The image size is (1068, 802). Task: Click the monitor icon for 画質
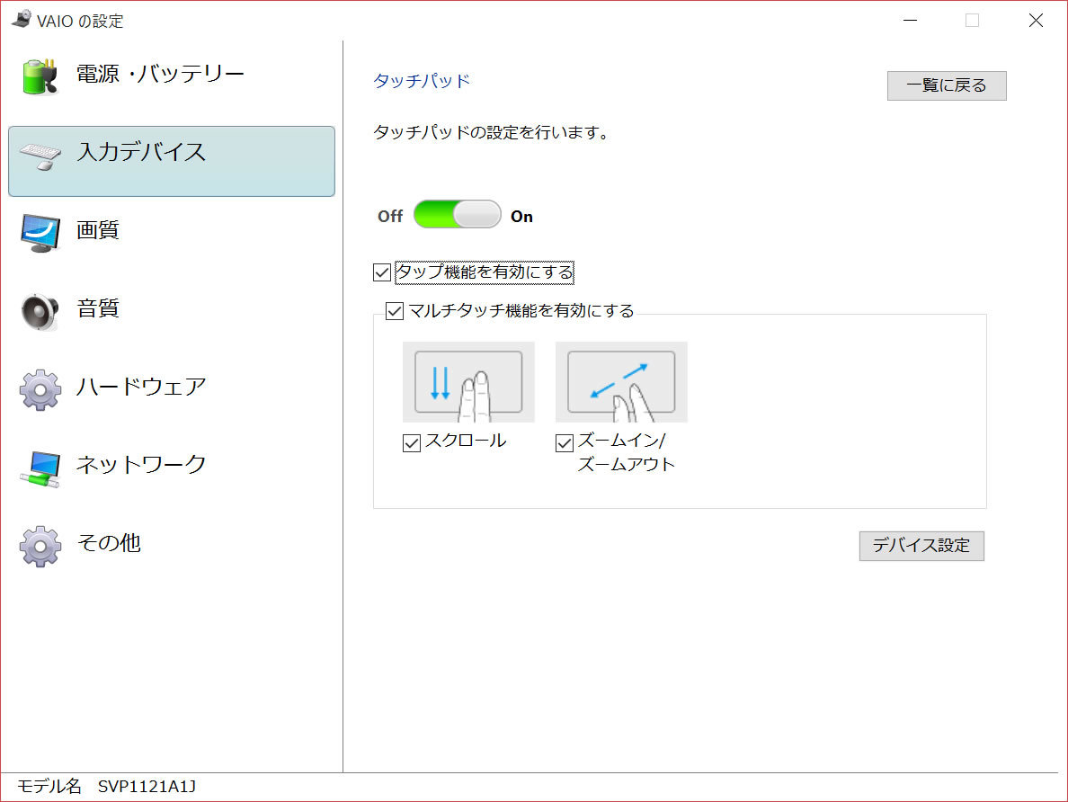tap(40, 233)
